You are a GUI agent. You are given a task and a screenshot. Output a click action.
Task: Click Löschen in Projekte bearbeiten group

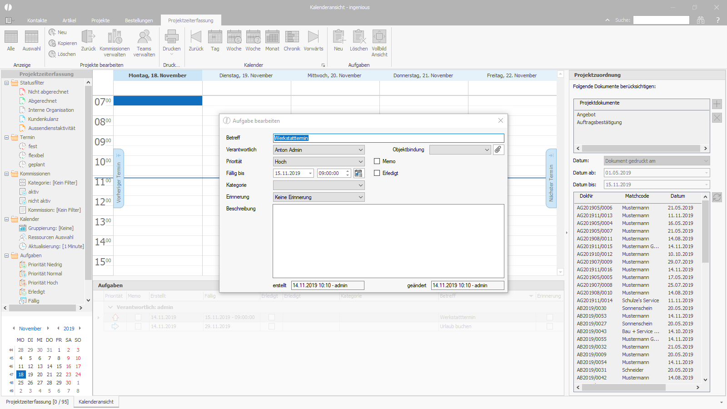coord(62,54)
